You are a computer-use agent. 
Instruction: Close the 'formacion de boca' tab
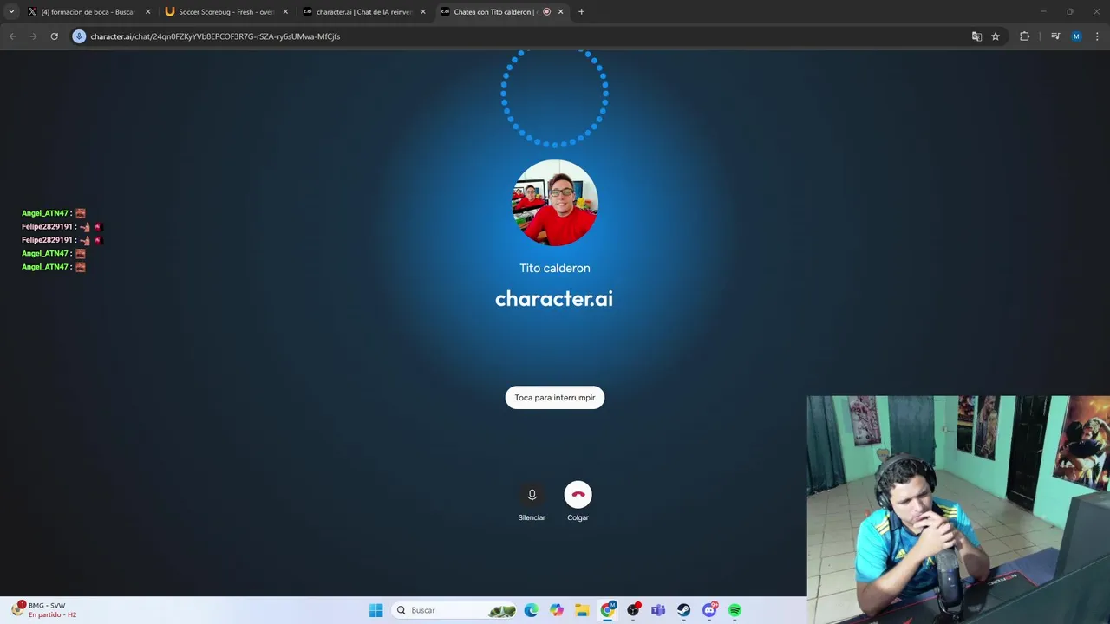(147, 12)
